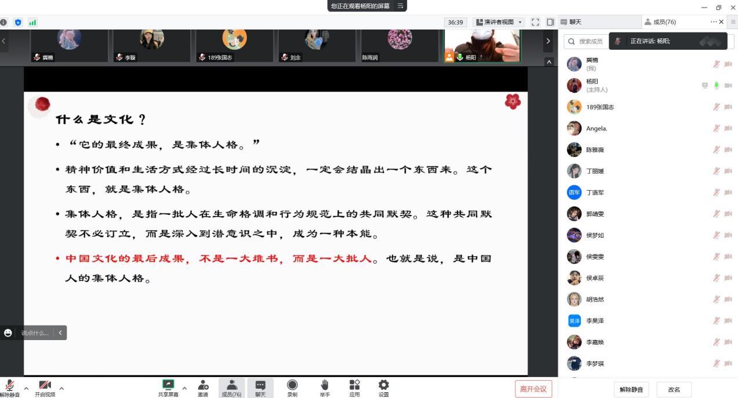
Task: Click the Rename (改名) button
Action: [674, 389]
